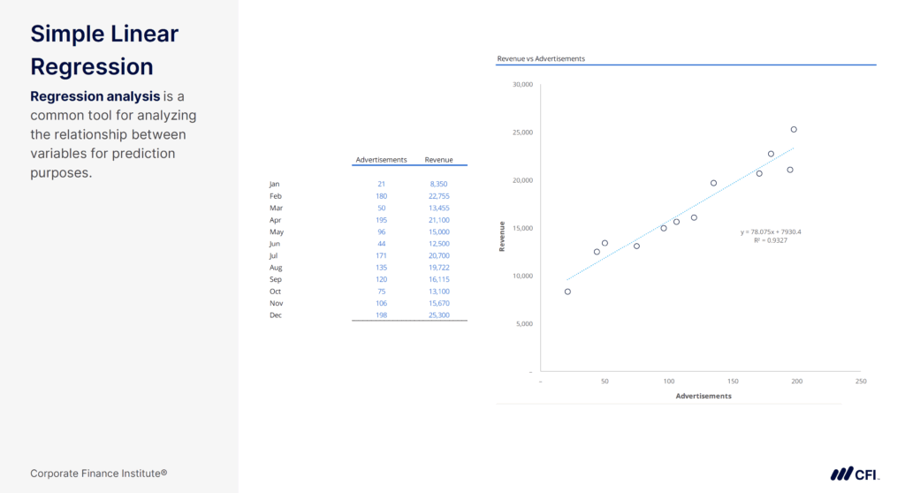This screenshot has width=905, height=493.
Task: Click the "Nov" row label
Action: coord(276,303)
